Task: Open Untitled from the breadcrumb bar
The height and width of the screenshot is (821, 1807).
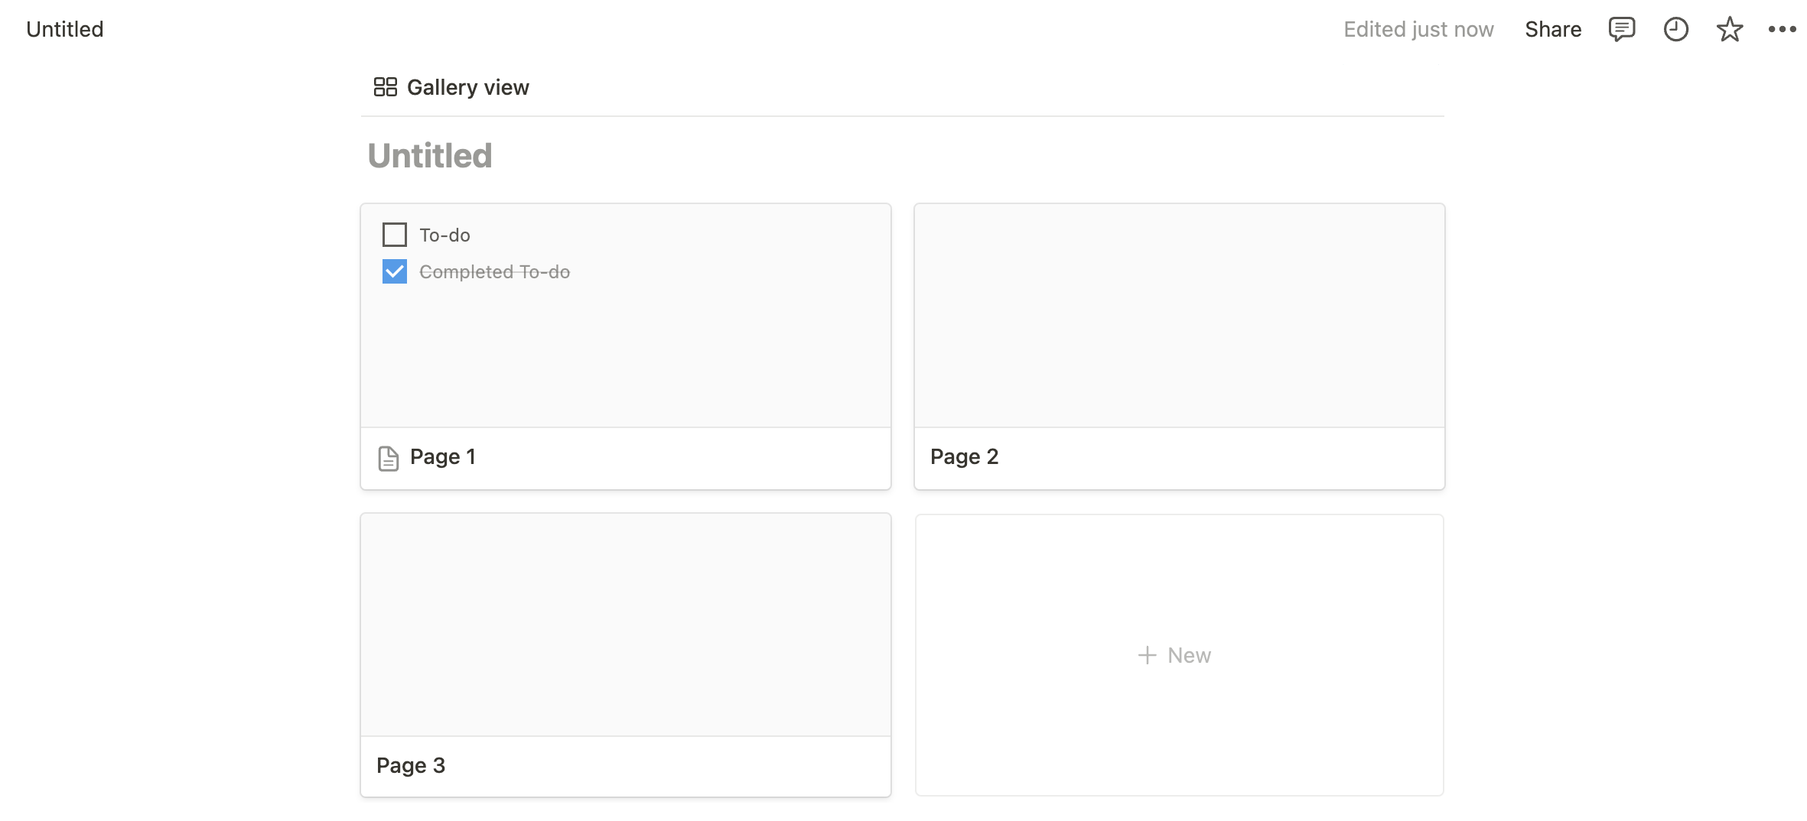Action: [x=64, y=29]
